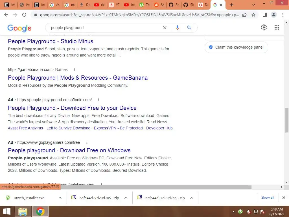The image size is (289, 217).
Task: Open Chrome three-dot menu
Action: [283, 15]
